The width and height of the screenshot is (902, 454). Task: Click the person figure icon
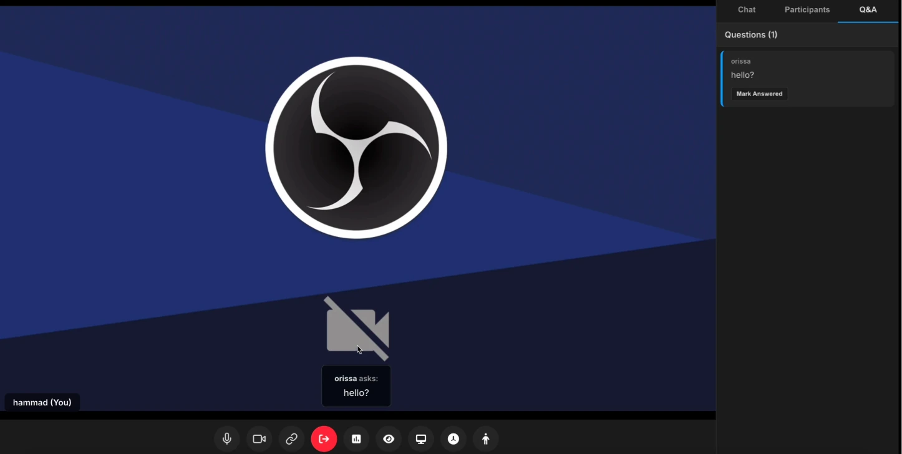pyautogui.click(x=487, y=439)
